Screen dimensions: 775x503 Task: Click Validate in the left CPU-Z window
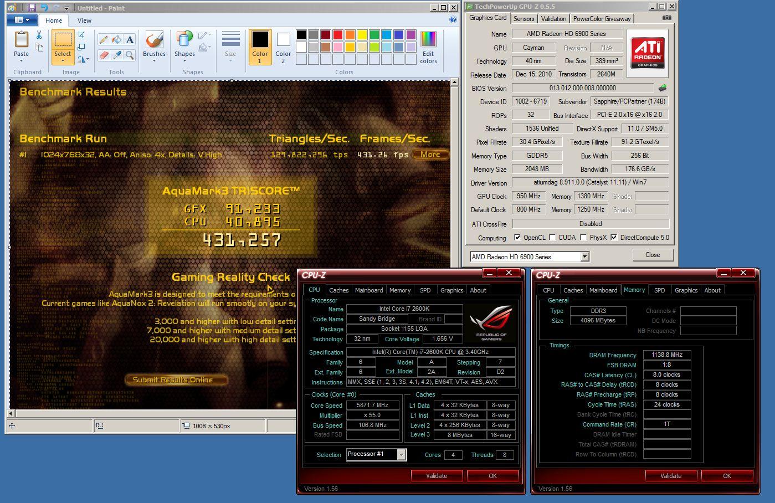pos(437,476)
